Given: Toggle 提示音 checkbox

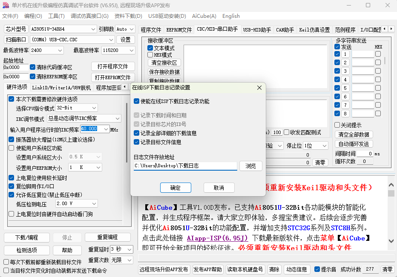Looking at the screenshot, I should (x=317, y=269).
